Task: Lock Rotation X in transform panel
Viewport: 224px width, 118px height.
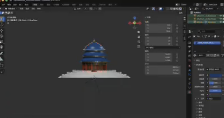Action: tap(177, 38)
